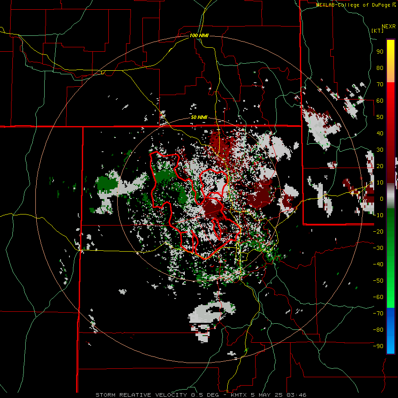
Task: Click the 40 value on the velocity scale
Action: pyautogui.click(x=380, y=134)
